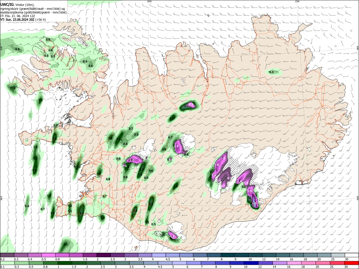The height and width of the screenshot is (269, 359).
Task: Click the lone '0.5' value in northeast Iceland
Action: (x=271, y=72)
